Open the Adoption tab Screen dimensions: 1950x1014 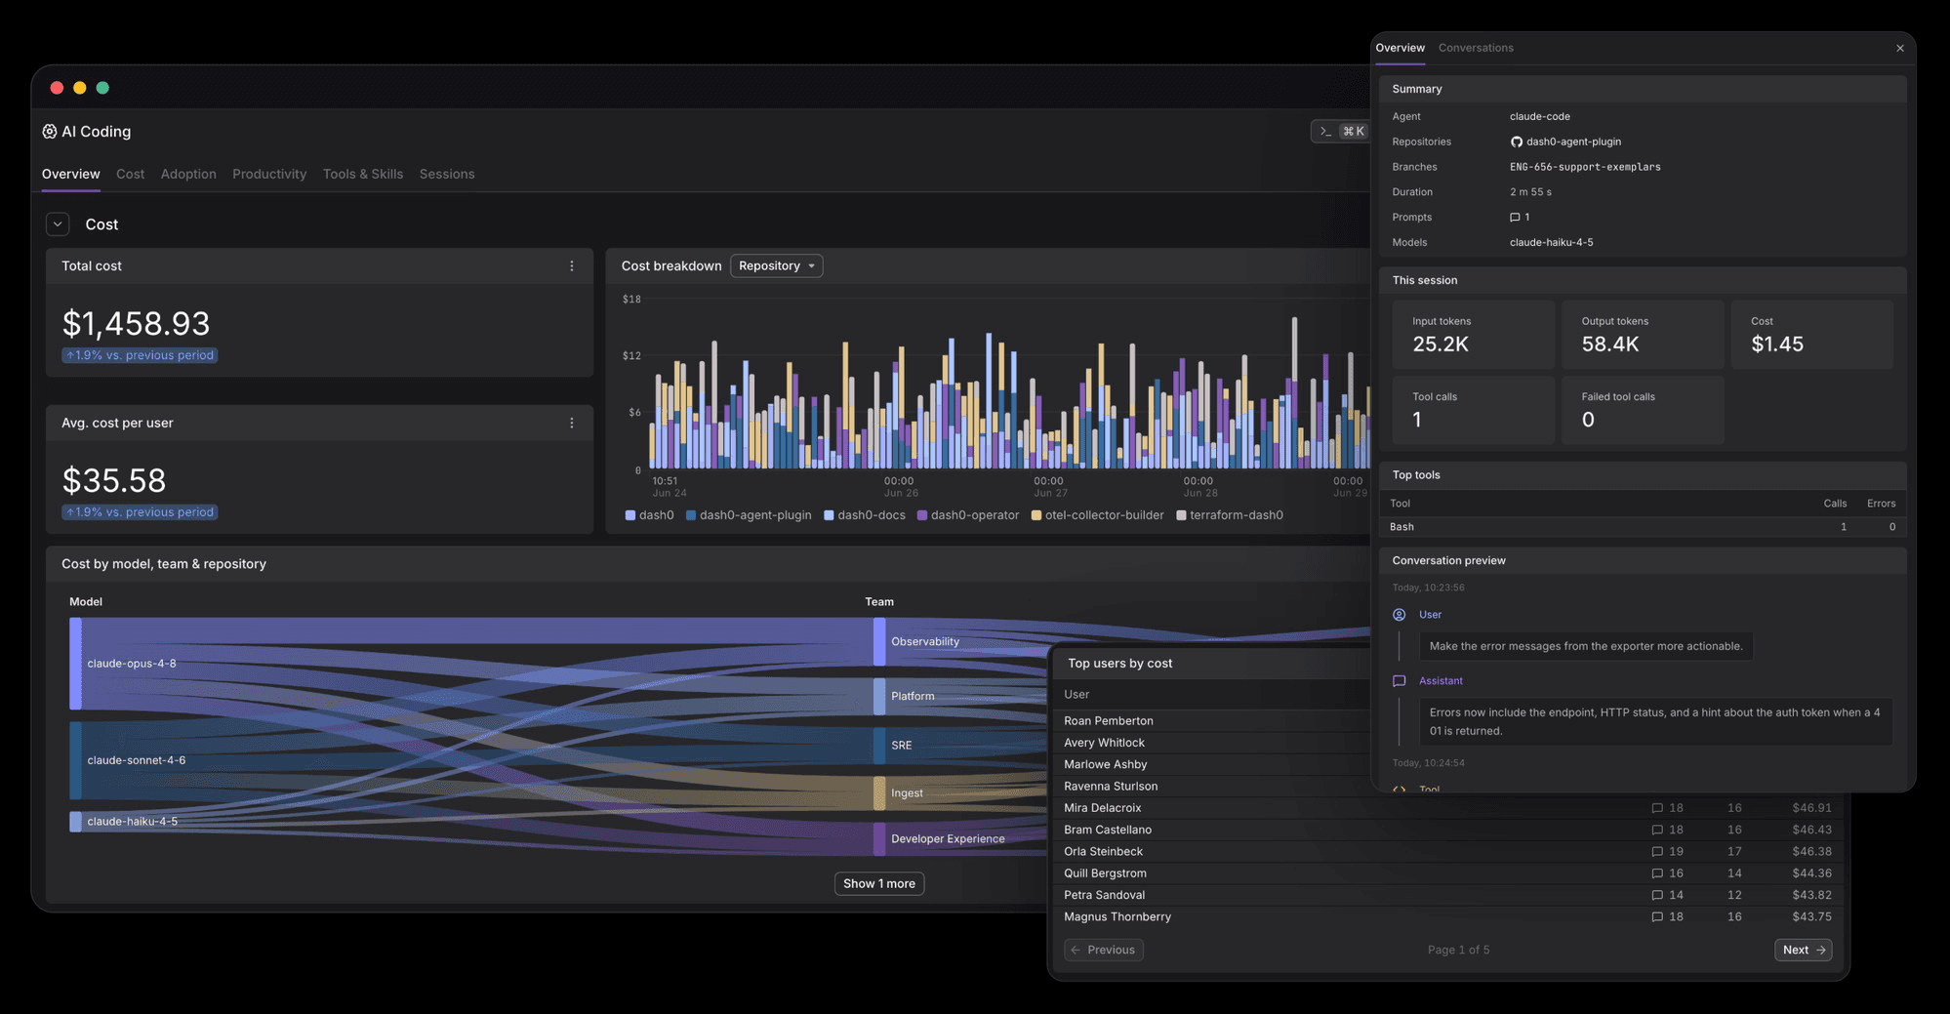(x=188, y=175)
